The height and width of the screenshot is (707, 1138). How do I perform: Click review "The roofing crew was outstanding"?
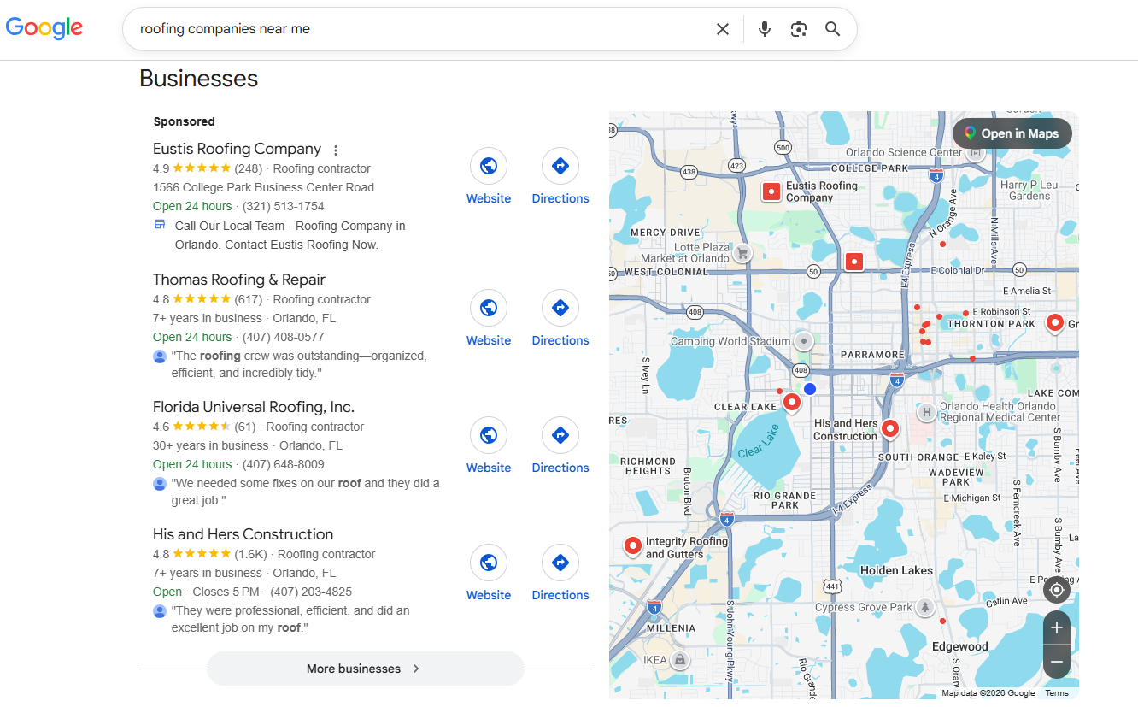pos(299,364)
